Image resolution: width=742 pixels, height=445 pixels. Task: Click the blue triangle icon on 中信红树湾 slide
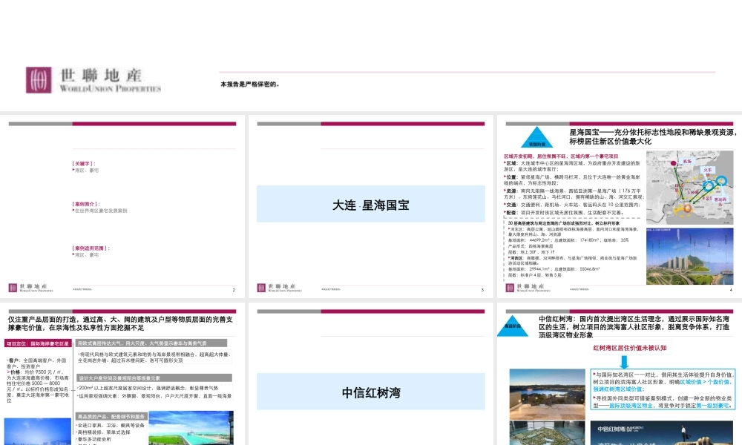pos(513,325)
